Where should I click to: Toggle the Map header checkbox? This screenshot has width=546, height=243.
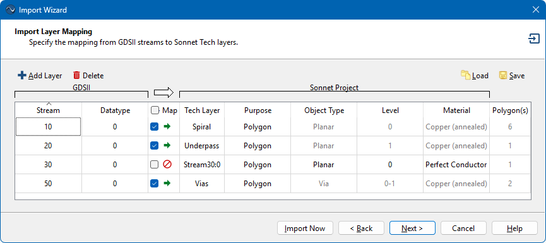pyautogui.click(x=155, y=110)
